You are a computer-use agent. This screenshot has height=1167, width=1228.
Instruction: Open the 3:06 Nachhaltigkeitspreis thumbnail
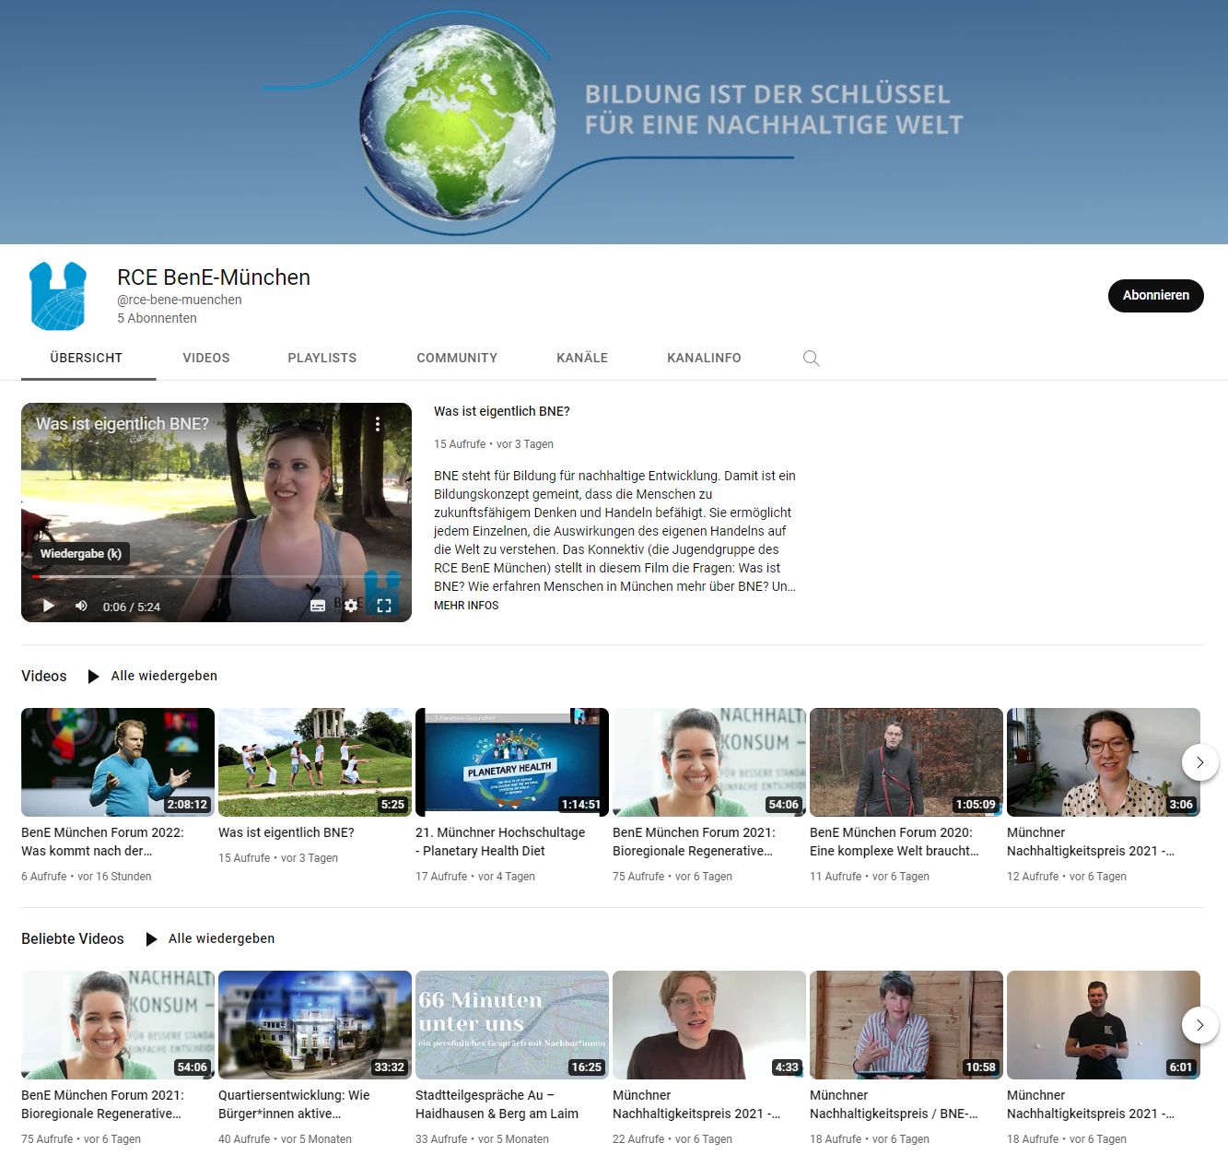coord(1104,762)
